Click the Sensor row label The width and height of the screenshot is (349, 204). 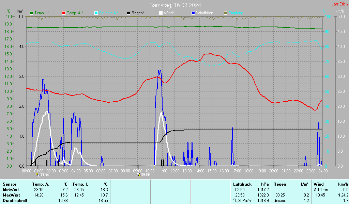[9, 184]
